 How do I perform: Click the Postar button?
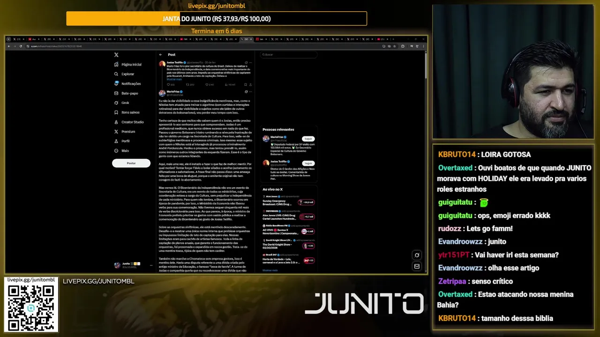(x=131, y=163)
